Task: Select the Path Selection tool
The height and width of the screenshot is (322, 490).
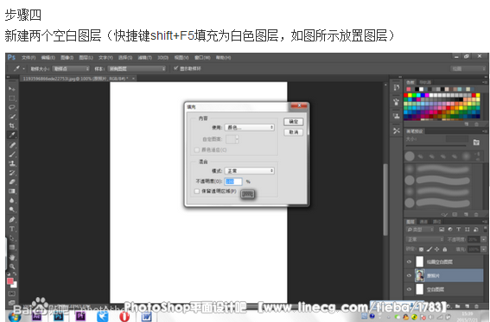Action: tap(12, 238)
